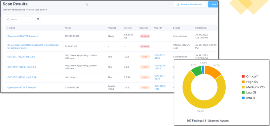Click version 2.4.6 cell
The width and height of the screenshot is (270, 126).
tap(127, 87)
